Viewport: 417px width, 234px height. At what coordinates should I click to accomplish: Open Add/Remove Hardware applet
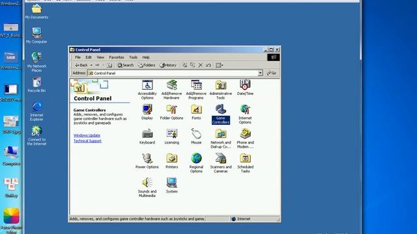tap(171, 90)
